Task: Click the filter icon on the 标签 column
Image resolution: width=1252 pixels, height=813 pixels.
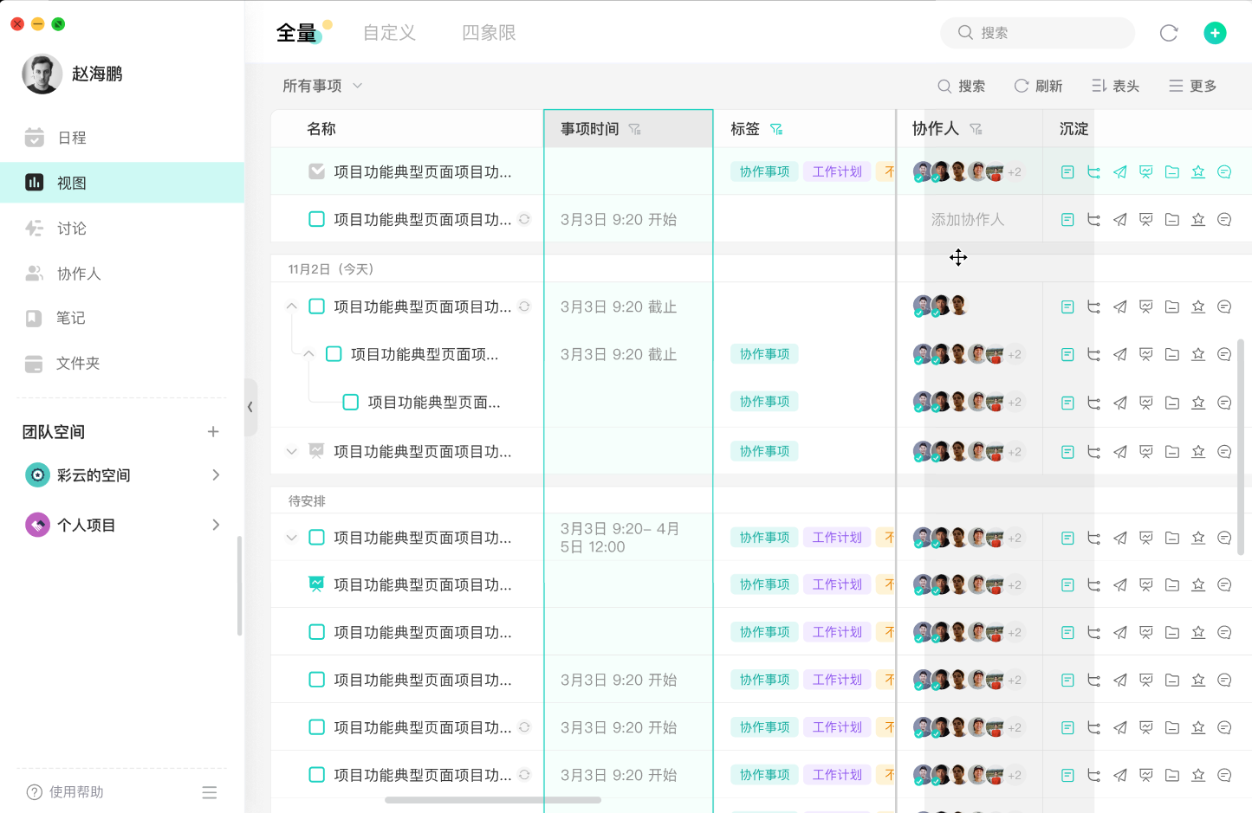Action: click(x=777, y=128)
